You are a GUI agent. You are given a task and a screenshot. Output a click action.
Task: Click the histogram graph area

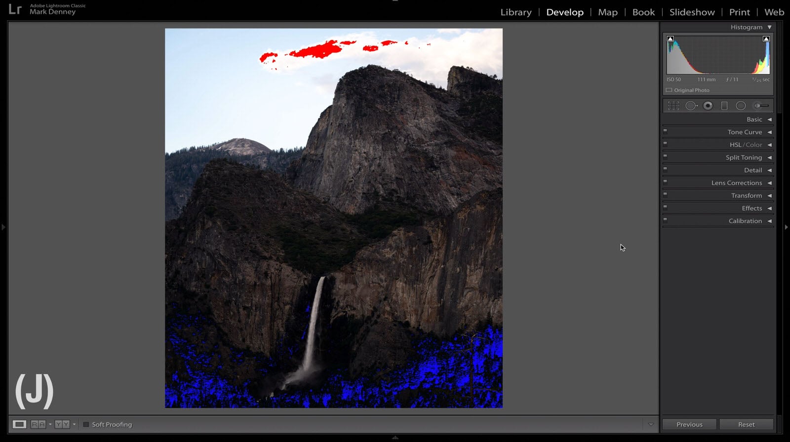(718, 55)
